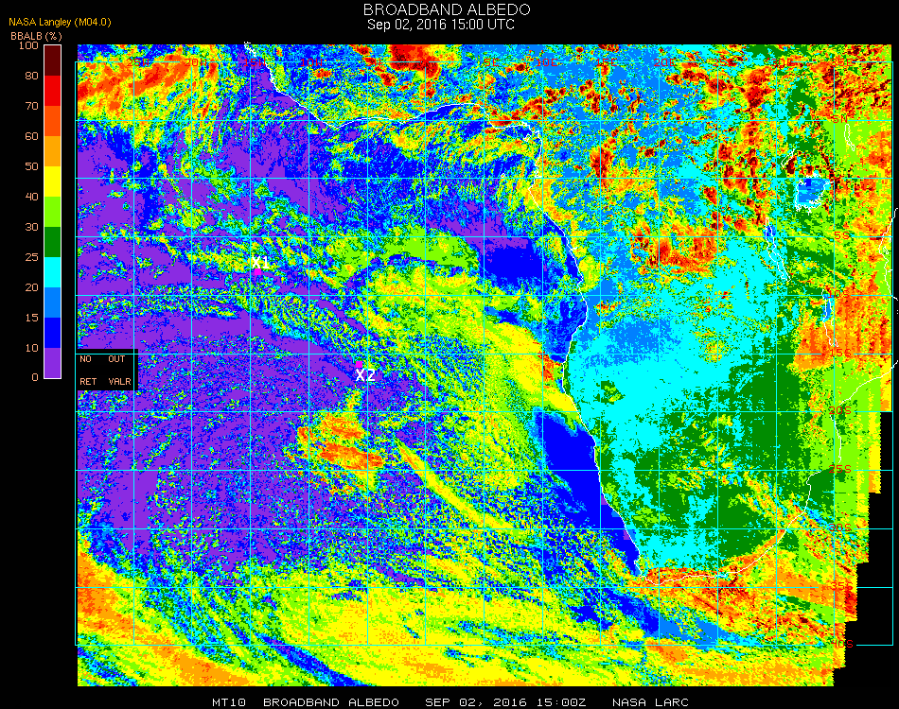The image size is (899, 709).
Task: Click the BBALB (%) colorbar heading
Action: click(x=36, y=36)
